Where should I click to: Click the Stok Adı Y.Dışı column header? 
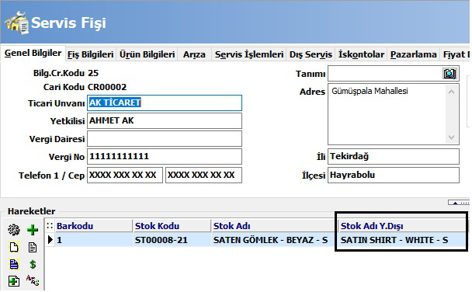click(402, 226)
